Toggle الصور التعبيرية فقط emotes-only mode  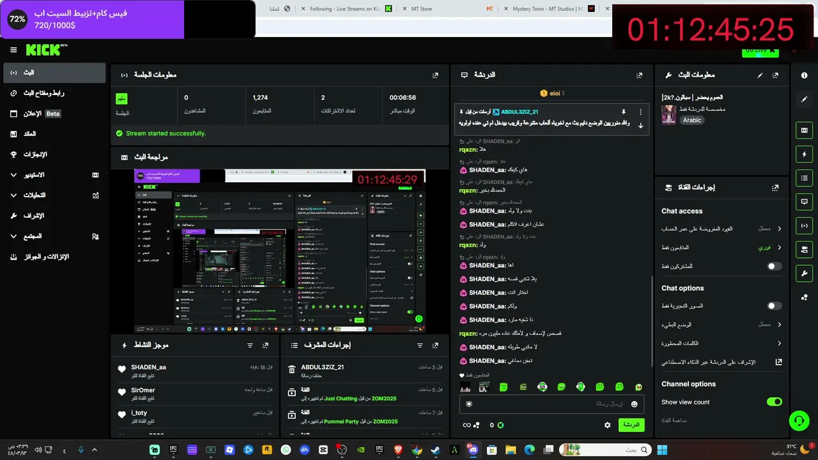[774, 306]
